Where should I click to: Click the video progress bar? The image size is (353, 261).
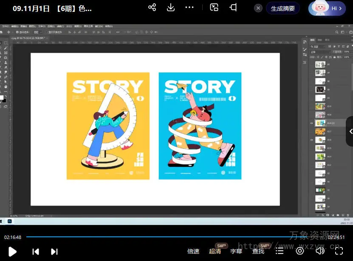coord(170,237)
